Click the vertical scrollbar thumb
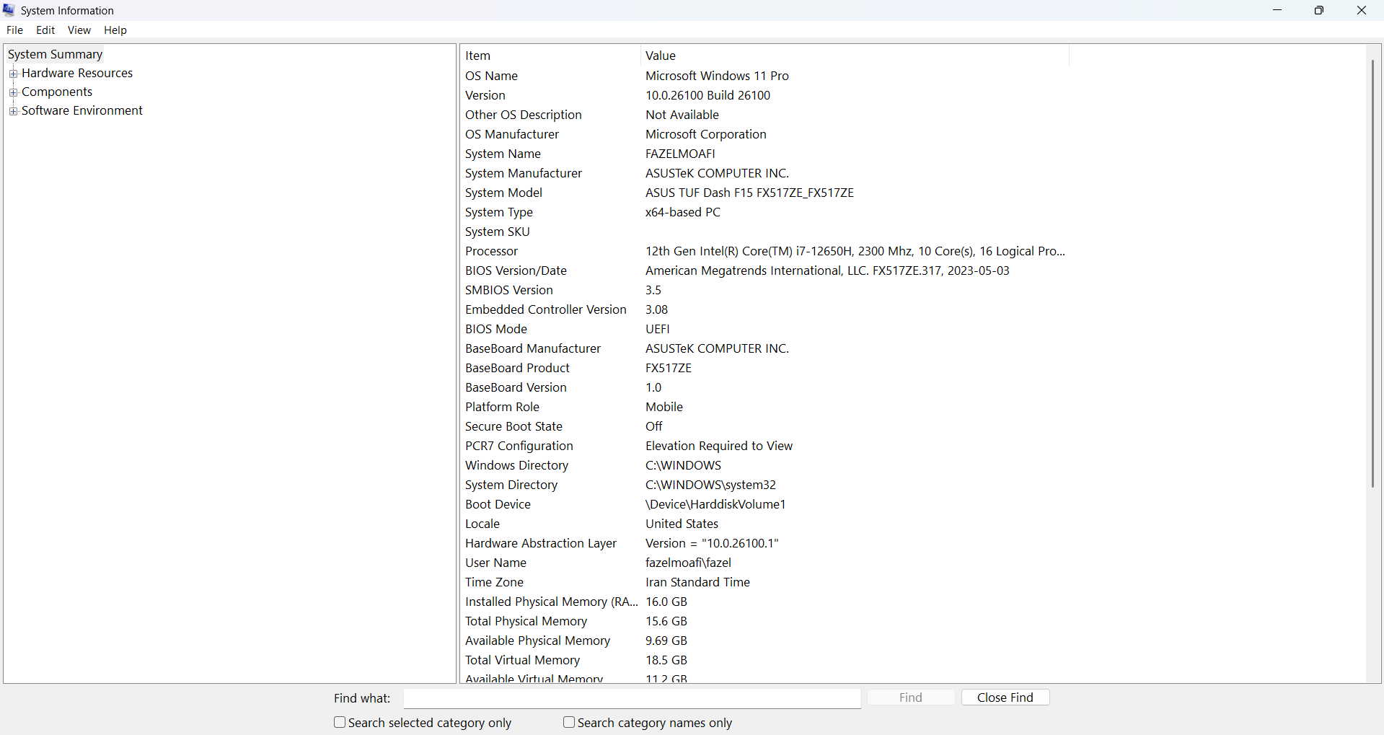 1372,273
